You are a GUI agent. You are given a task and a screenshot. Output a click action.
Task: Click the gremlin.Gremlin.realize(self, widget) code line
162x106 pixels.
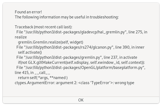[x=51, y=42]
